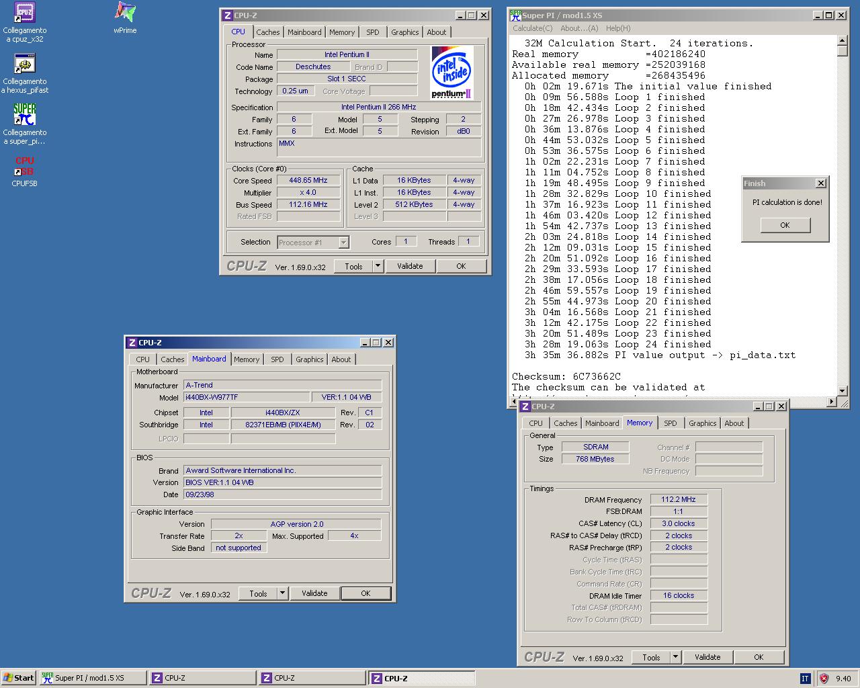Switch to Caches tab in CPU window

pos(267,32)
